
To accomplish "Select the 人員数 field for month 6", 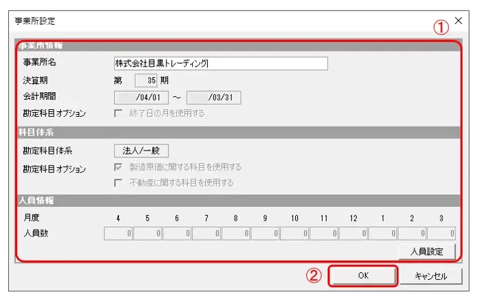I will (x=177, y=233).
